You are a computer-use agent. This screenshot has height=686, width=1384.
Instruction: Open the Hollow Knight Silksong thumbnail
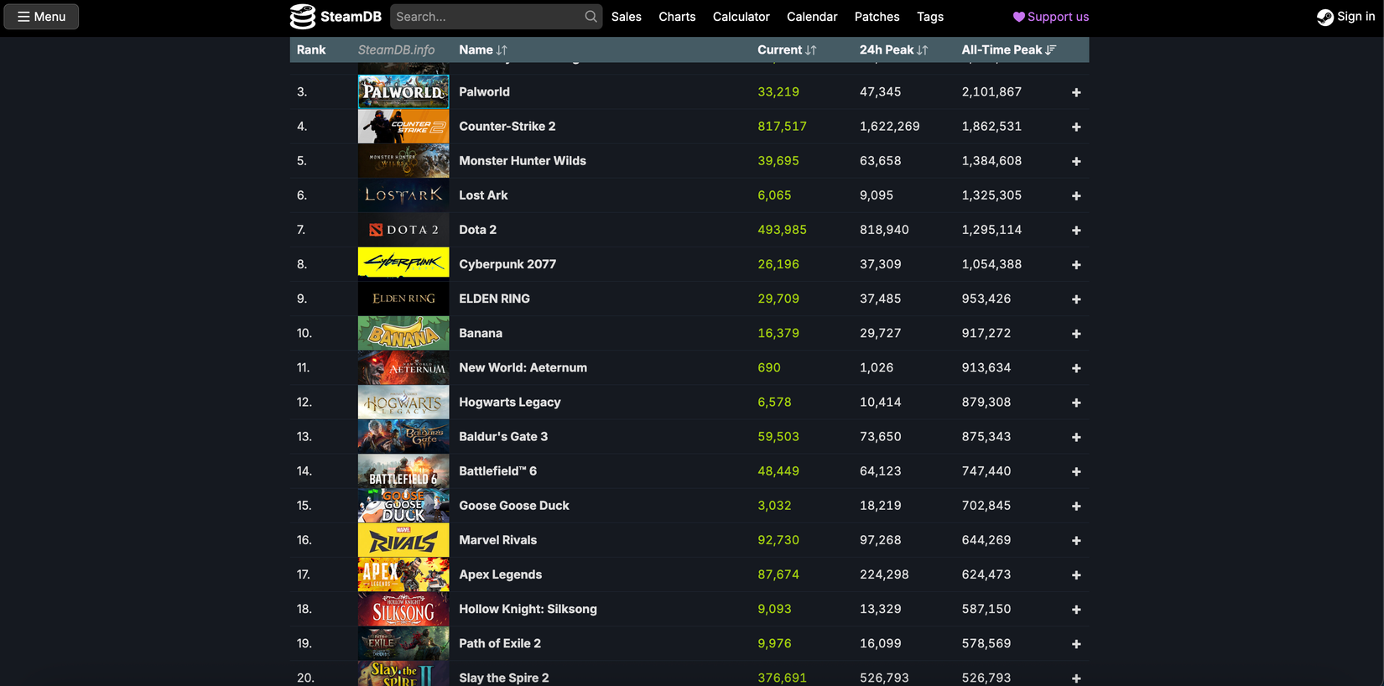coord(403,609)
